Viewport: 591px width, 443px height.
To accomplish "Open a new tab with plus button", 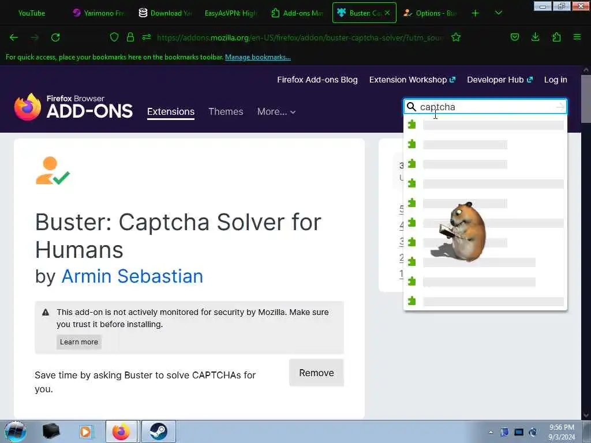I will coord(476,13).
